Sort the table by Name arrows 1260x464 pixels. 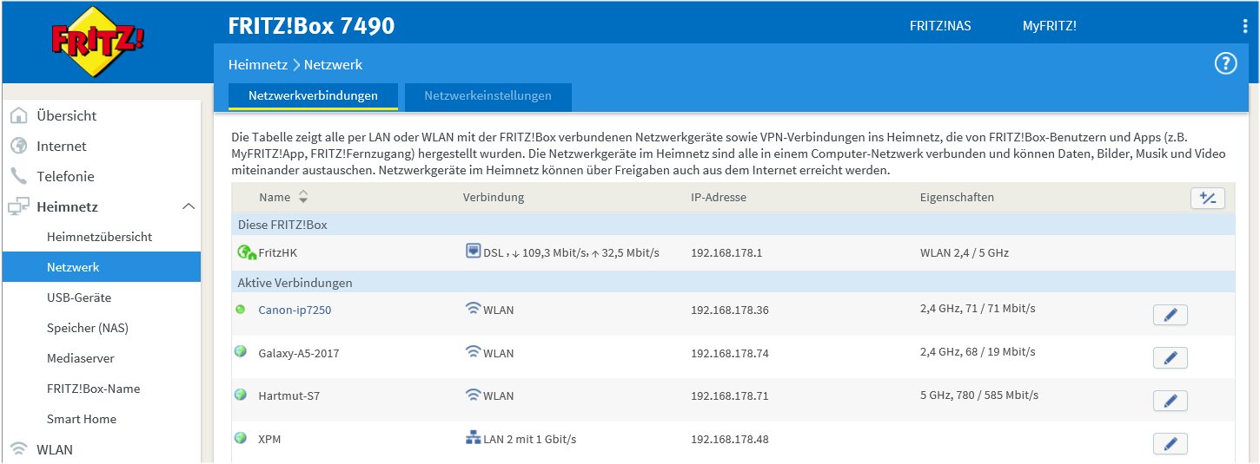click(x=303, y=197)
